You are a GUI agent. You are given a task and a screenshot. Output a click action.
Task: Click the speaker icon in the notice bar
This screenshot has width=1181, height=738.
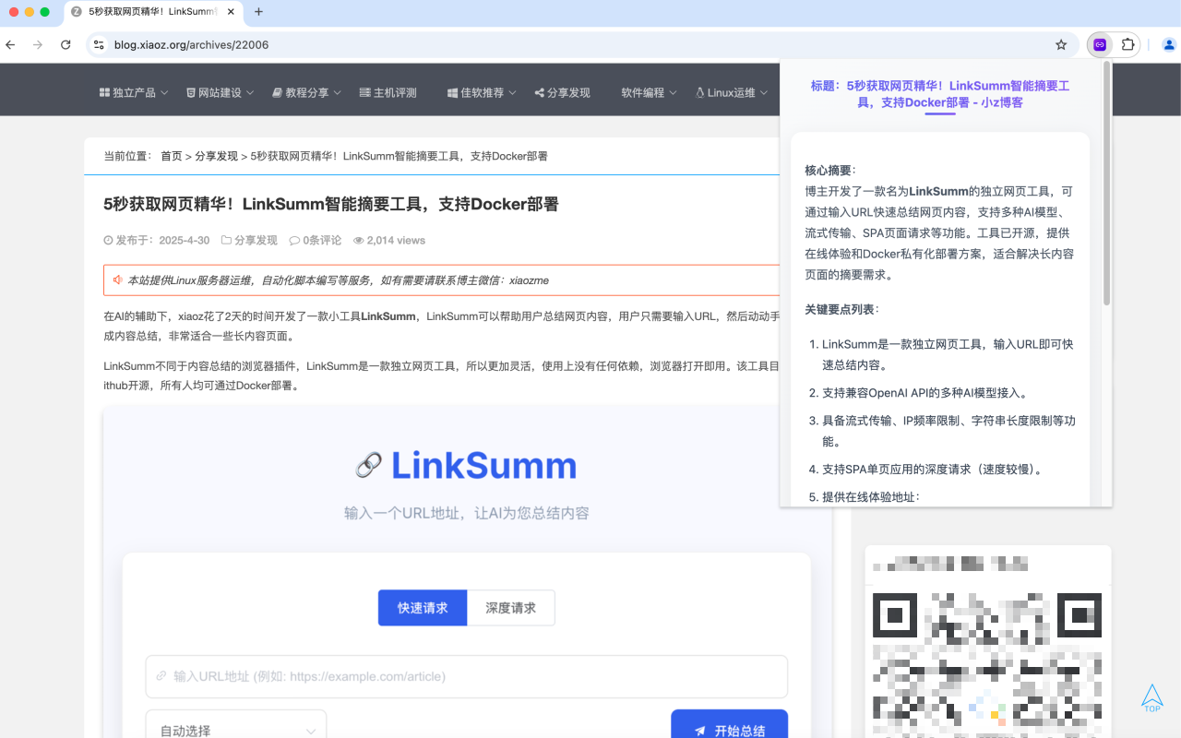tap(118, 280)
